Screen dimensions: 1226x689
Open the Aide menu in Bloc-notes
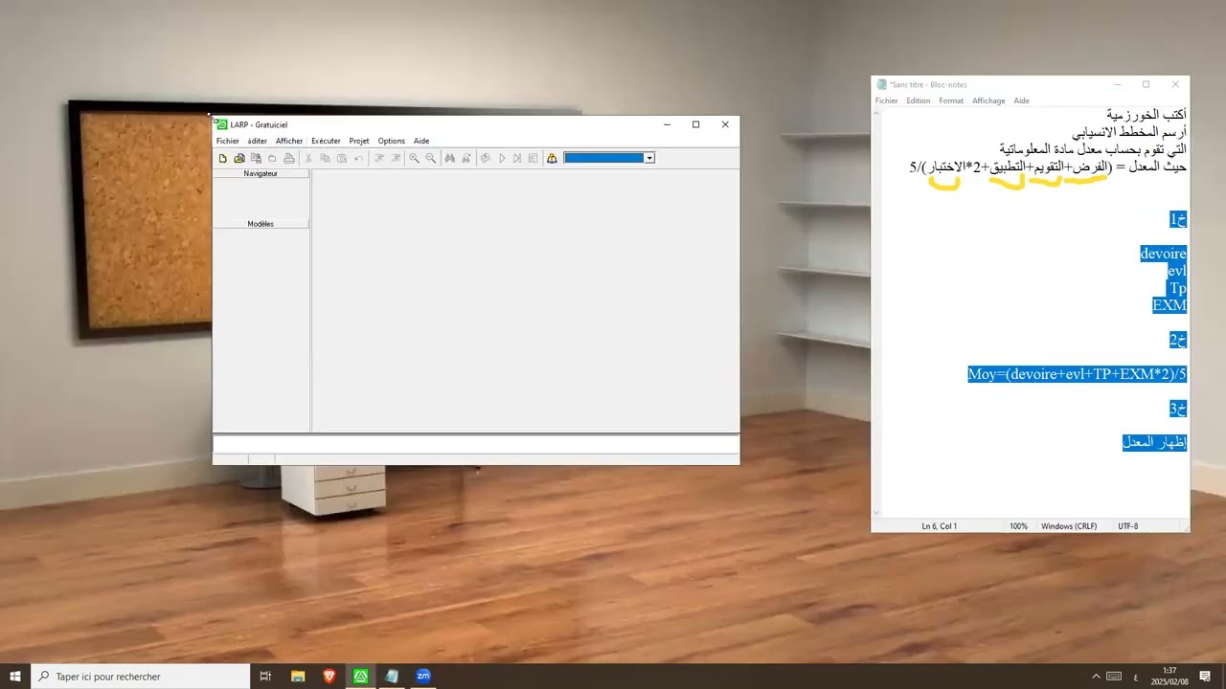tap(1022, 100)
